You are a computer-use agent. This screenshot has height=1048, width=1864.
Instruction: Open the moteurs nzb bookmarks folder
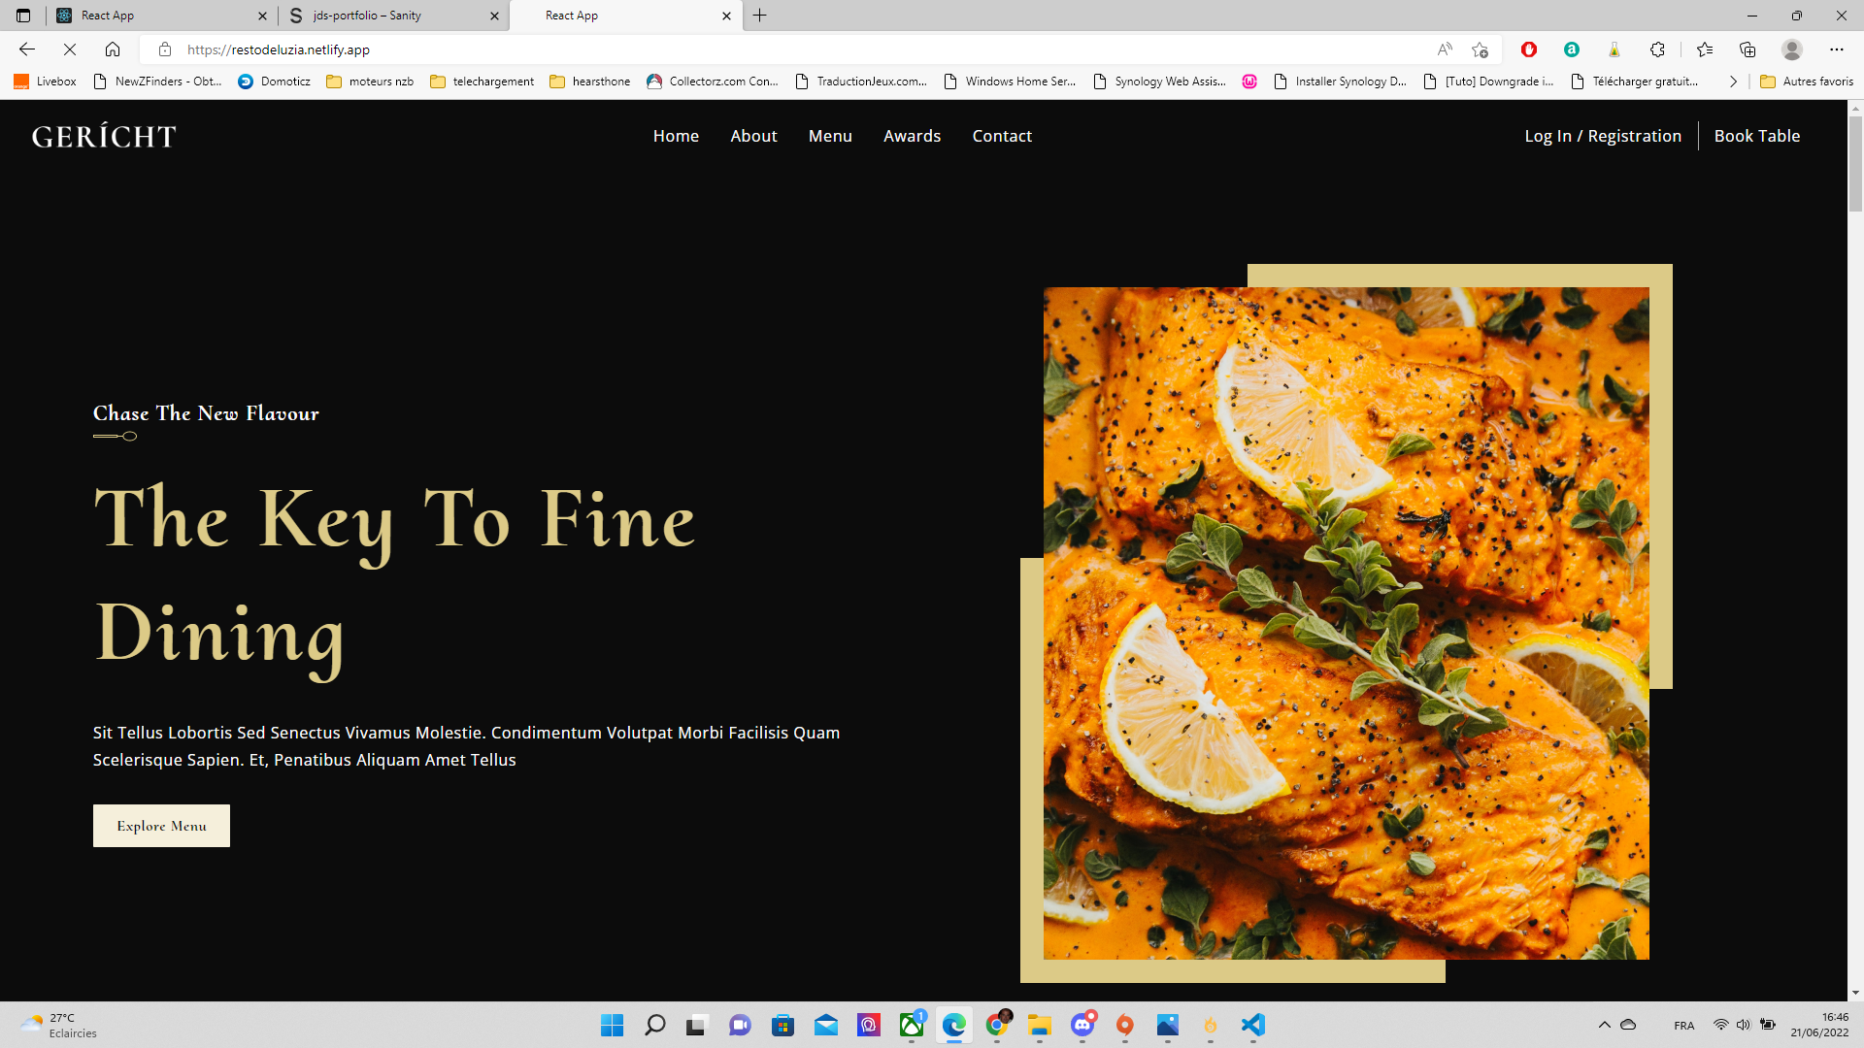[370, 82]
